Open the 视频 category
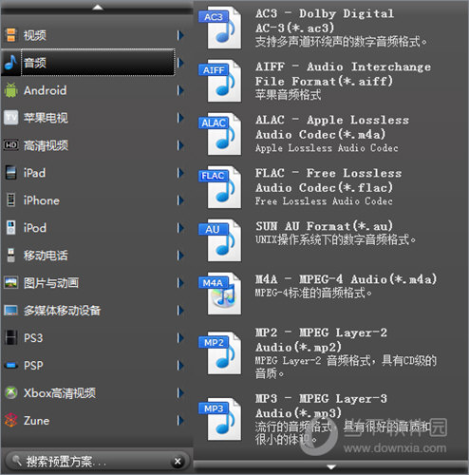The width and height of the screenshot is (469, 475). 95,35
